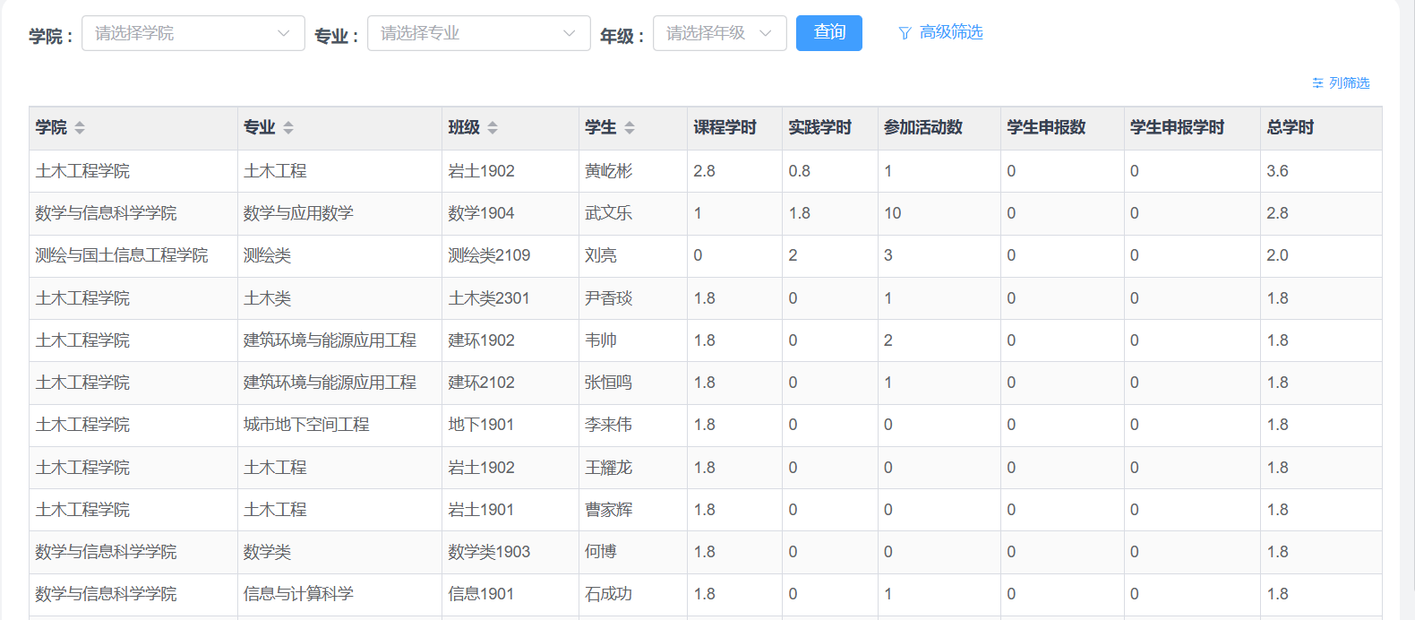Image resolution: width=1415 pixels, height=620 pixels.
Task: Click the funnel icon of 高级筛选
Action: 905,33
